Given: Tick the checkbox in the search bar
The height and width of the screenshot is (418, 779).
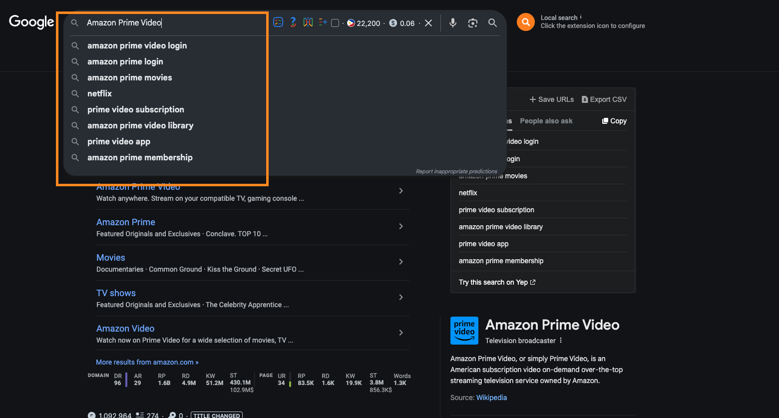Looking at the screenshot, I should pyautogui.click(x=335, y=23).
